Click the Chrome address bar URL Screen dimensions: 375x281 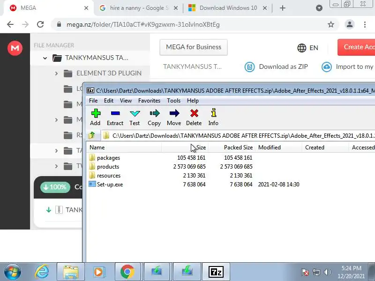pos(143,24)
